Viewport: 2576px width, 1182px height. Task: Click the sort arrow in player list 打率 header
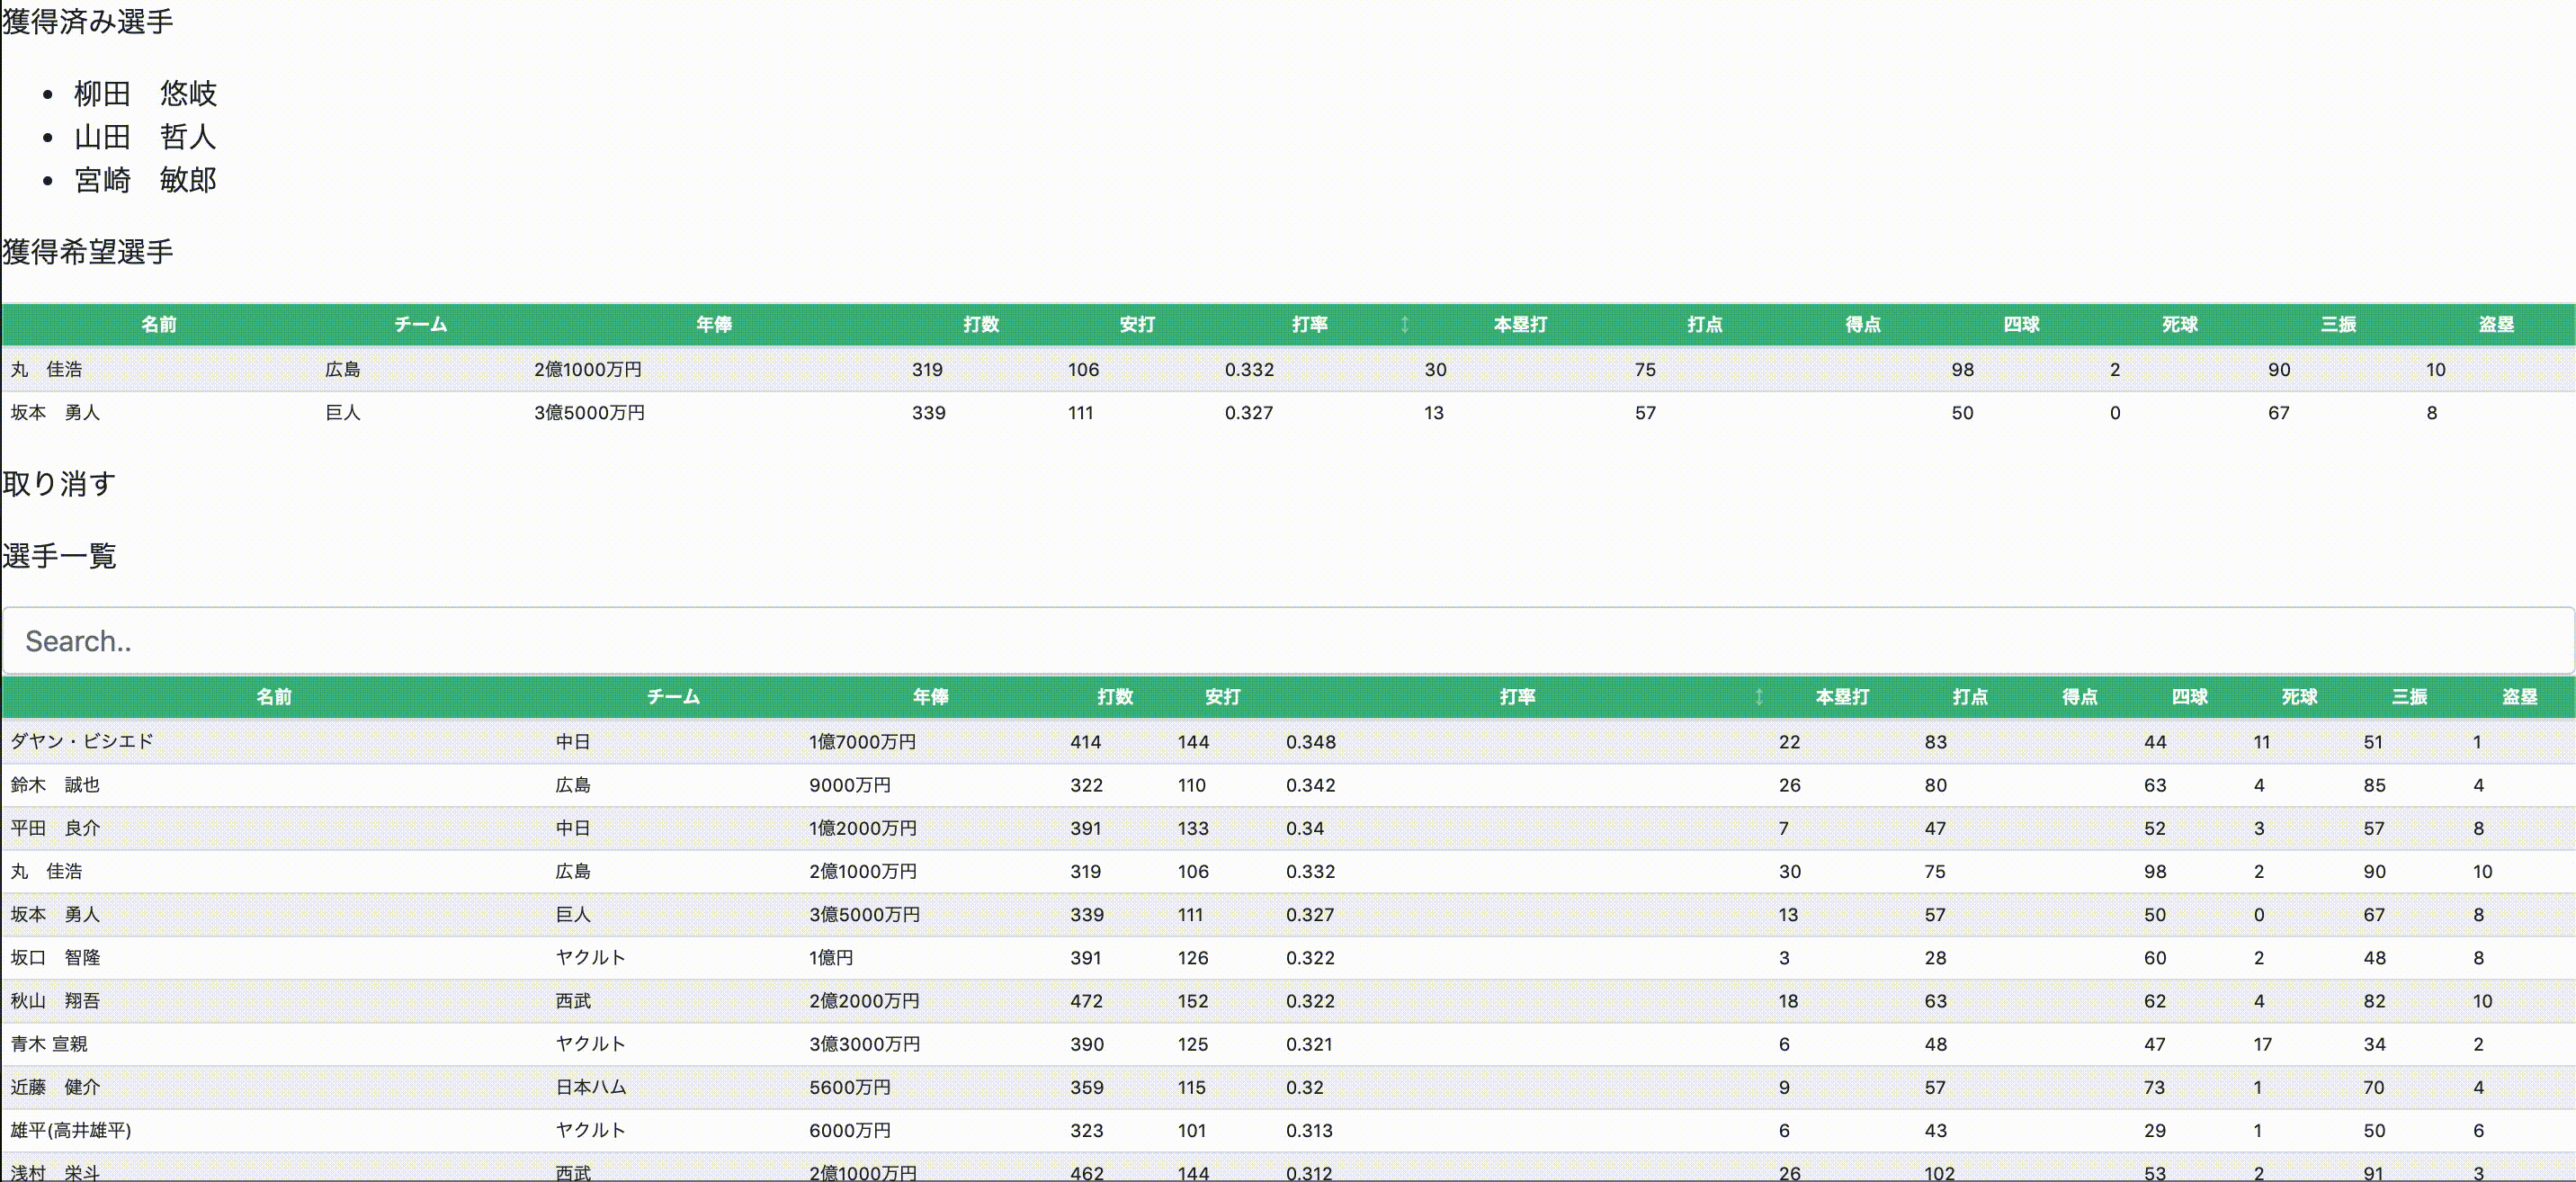[1758, 697]
